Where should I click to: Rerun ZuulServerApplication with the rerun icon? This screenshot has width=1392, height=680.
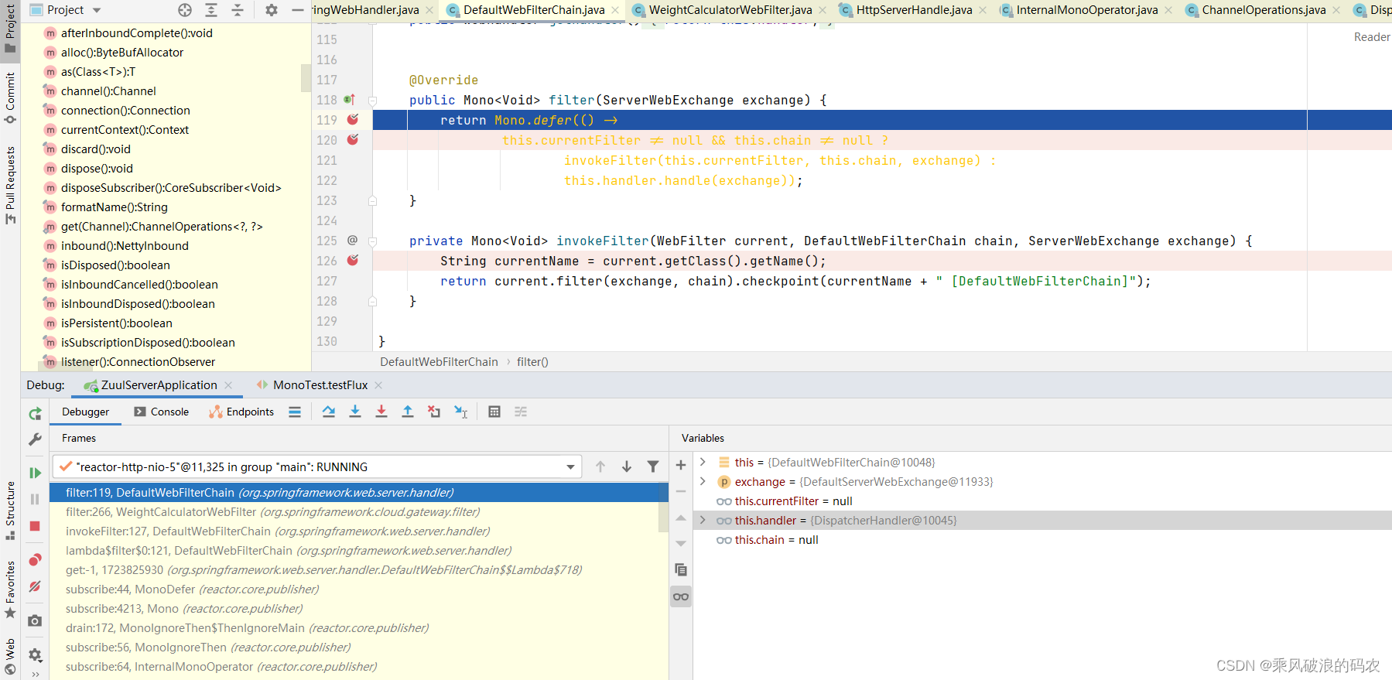35,414
